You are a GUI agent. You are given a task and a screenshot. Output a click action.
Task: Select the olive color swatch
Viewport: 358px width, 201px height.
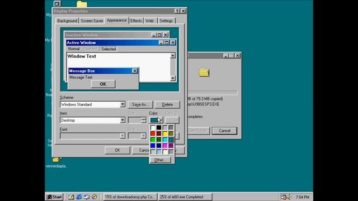[171, 133]
